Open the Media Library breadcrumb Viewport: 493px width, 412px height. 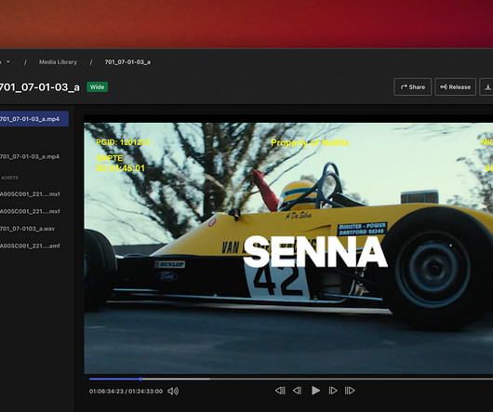tap(58, 62)
